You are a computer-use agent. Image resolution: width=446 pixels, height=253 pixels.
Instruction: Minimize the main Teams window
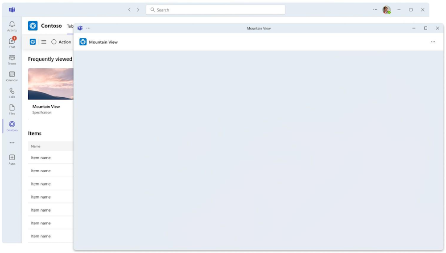(x=399, y=10)
